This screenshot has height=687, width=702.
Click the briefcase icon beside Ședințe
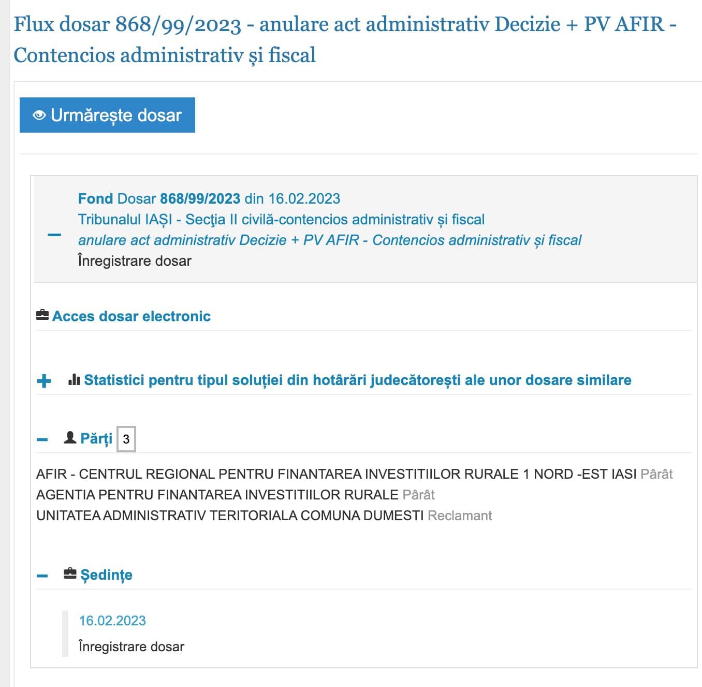pos(70,574)
